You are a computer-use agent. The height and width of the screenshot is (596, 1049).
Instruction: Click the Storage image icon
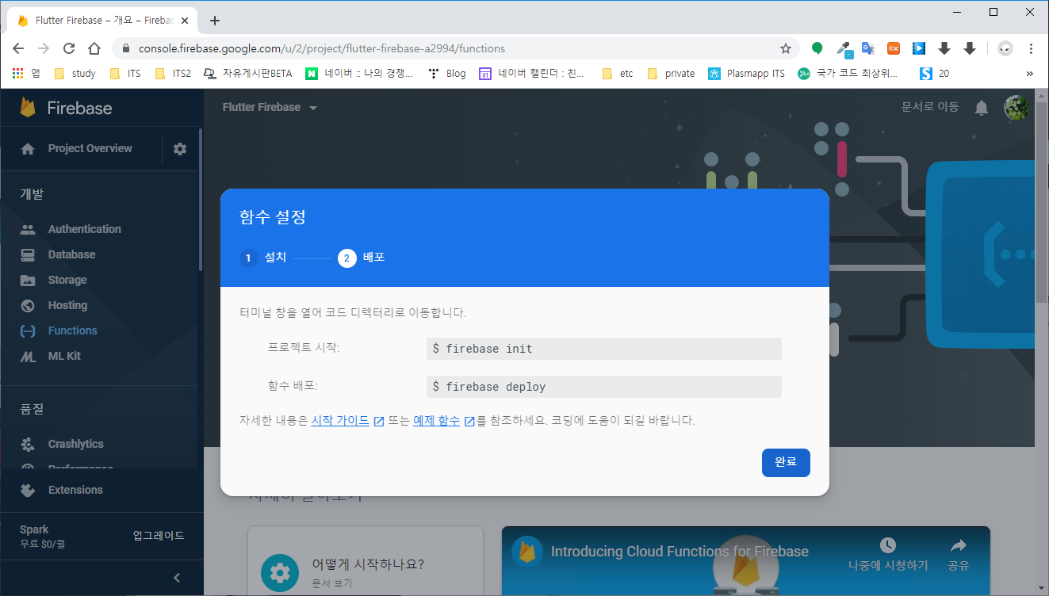pos(28,280)
